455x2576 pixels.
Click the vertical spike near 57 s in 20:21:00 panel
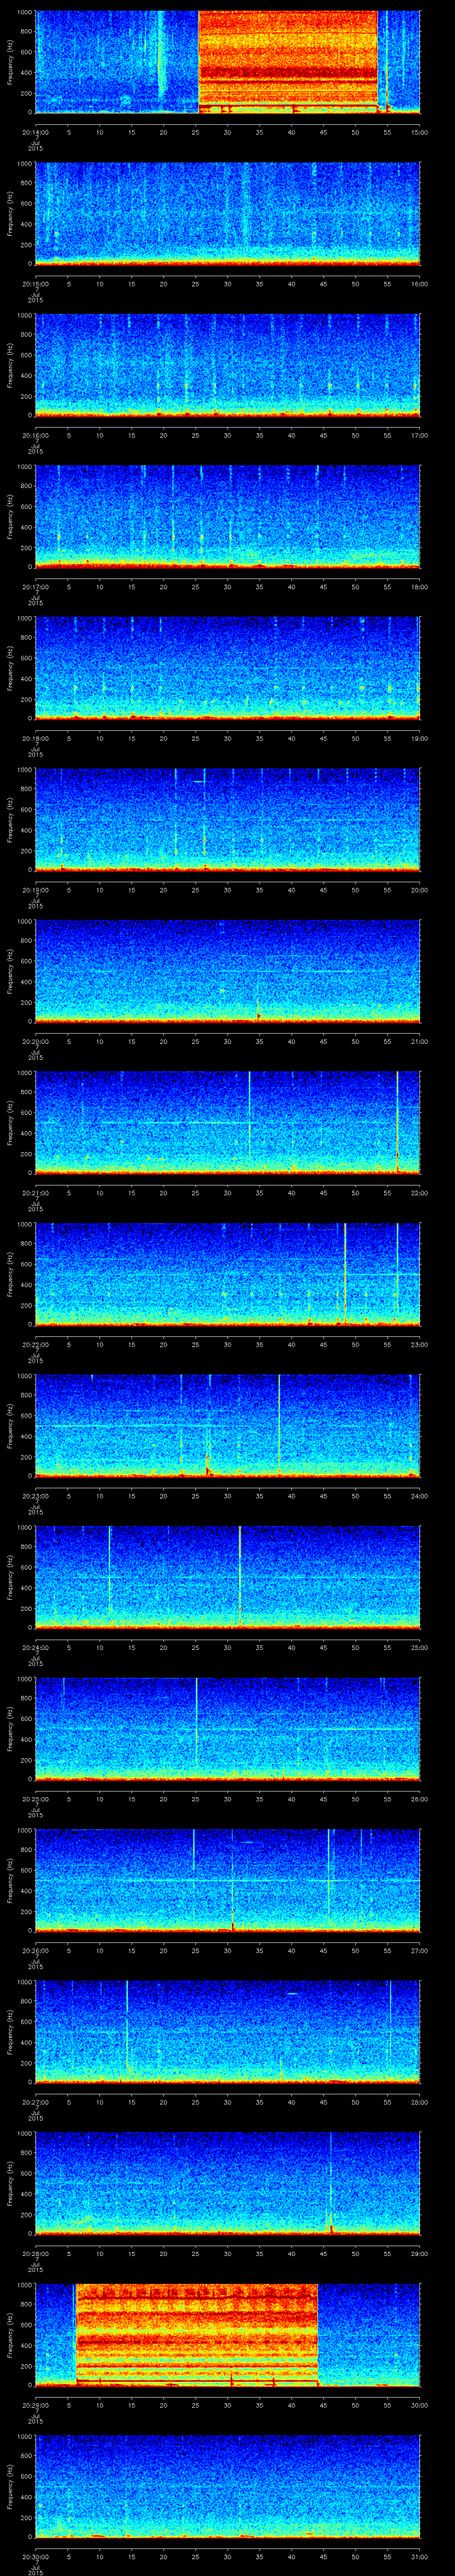(397, 1122)
